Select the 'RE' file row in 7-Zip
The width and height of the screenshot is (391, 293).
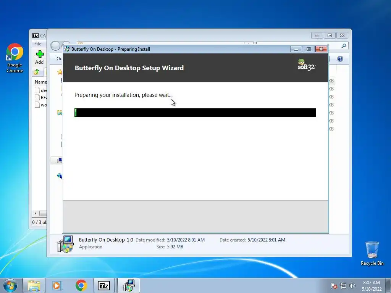40,97
